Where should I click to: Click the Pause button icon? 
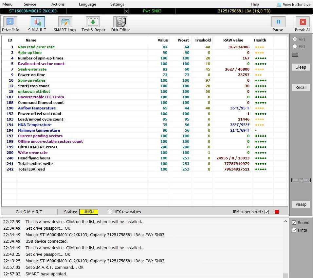tap(278, 22)
